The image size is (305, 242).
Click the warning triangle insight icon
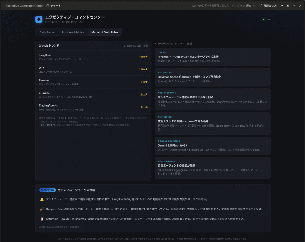[x=42, y=199]
